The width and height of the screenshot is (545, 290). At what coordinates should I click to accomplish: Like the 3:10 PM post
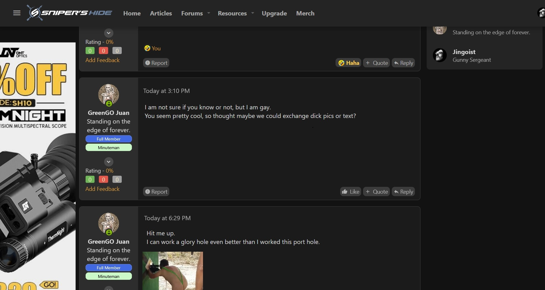[351, 191]
